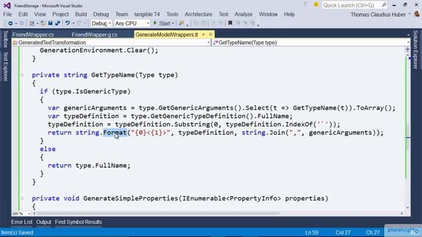Click the green Start play icon
Screen dimensions: 422x237
coord(155,23)
